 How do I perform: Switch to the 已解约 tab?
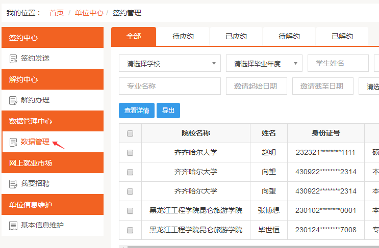point(342,37)
